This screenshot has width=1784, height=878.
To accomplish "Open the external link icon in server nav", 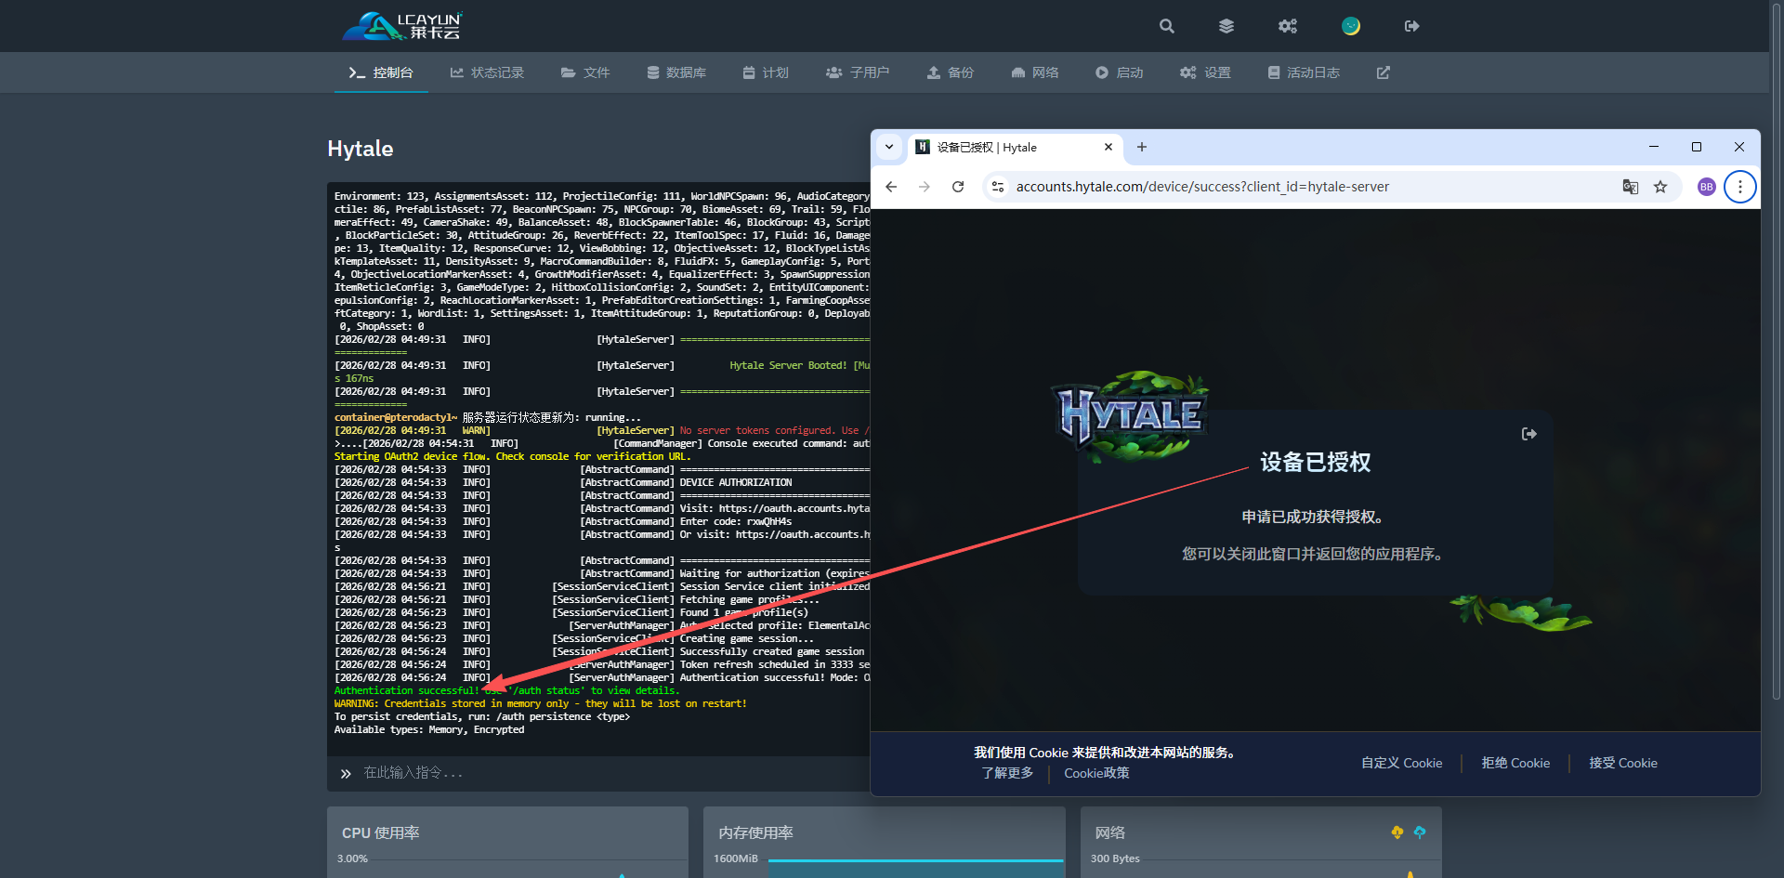I will point(1383,72).
